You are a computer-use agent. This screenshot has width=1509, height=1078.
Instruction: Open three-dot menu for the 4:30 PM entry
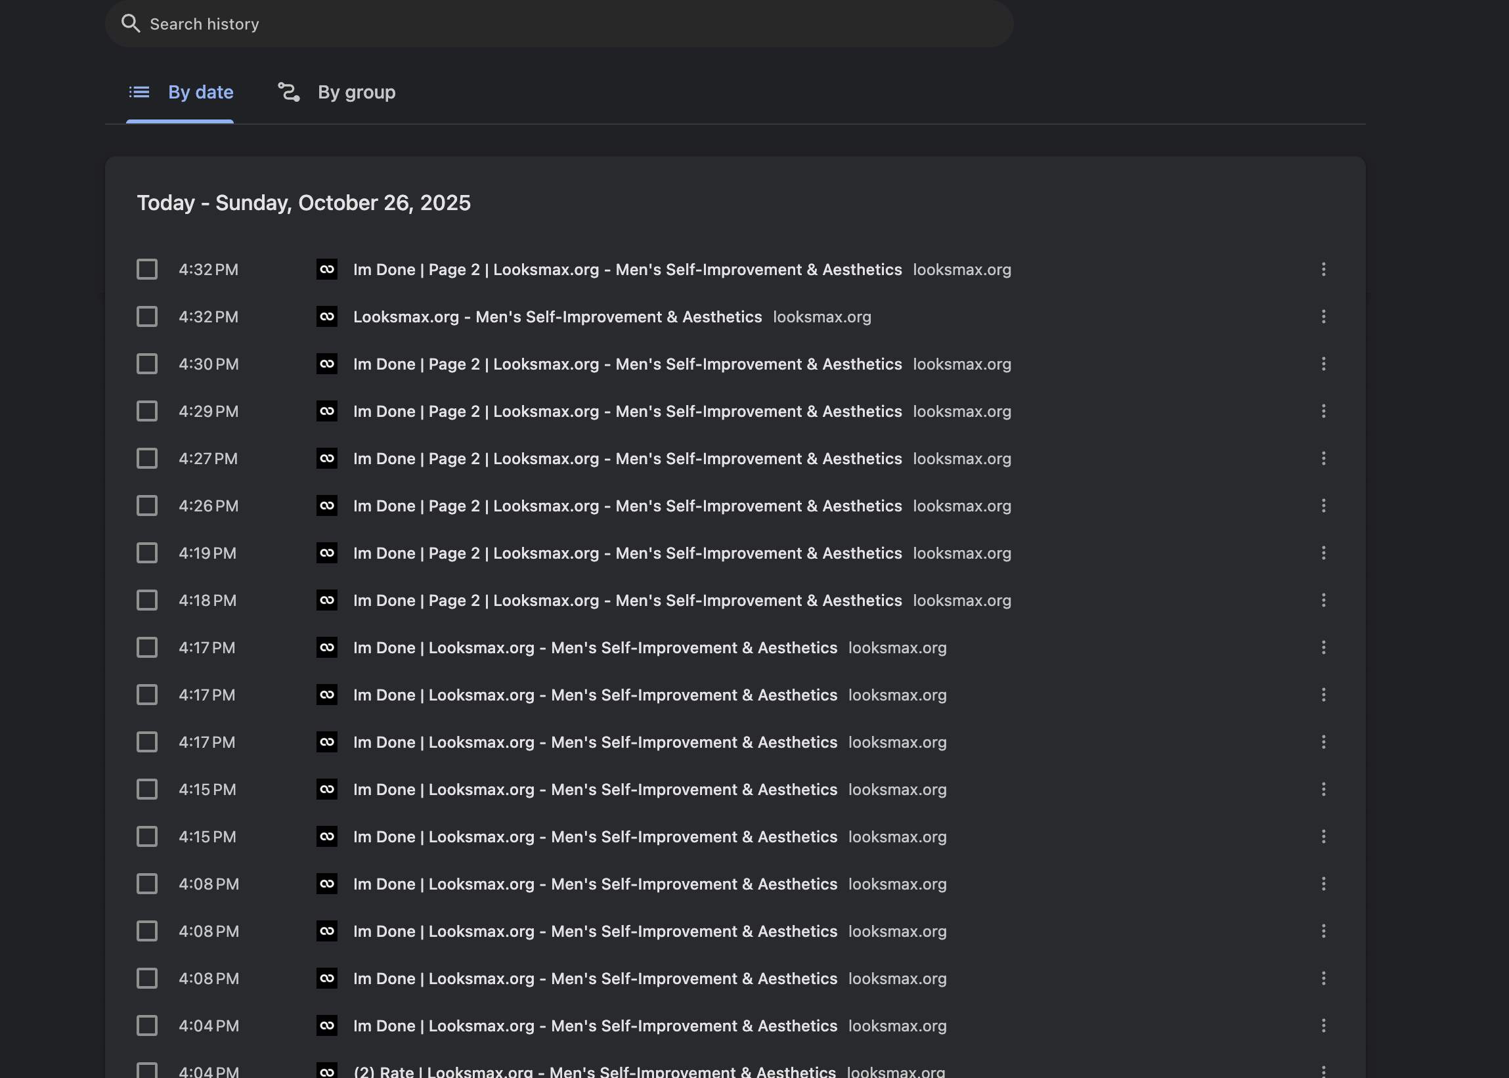[x=1323, y=364]
